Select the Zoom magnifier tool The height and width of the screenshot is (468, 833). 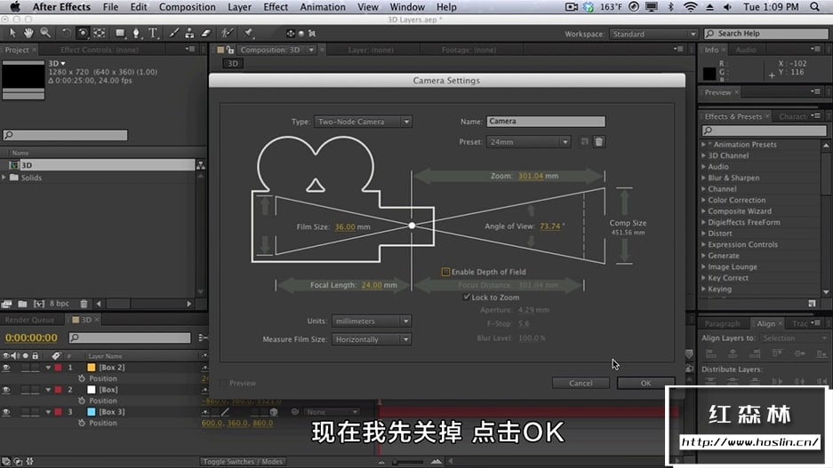pyautogui.click(x=45, y=33)
